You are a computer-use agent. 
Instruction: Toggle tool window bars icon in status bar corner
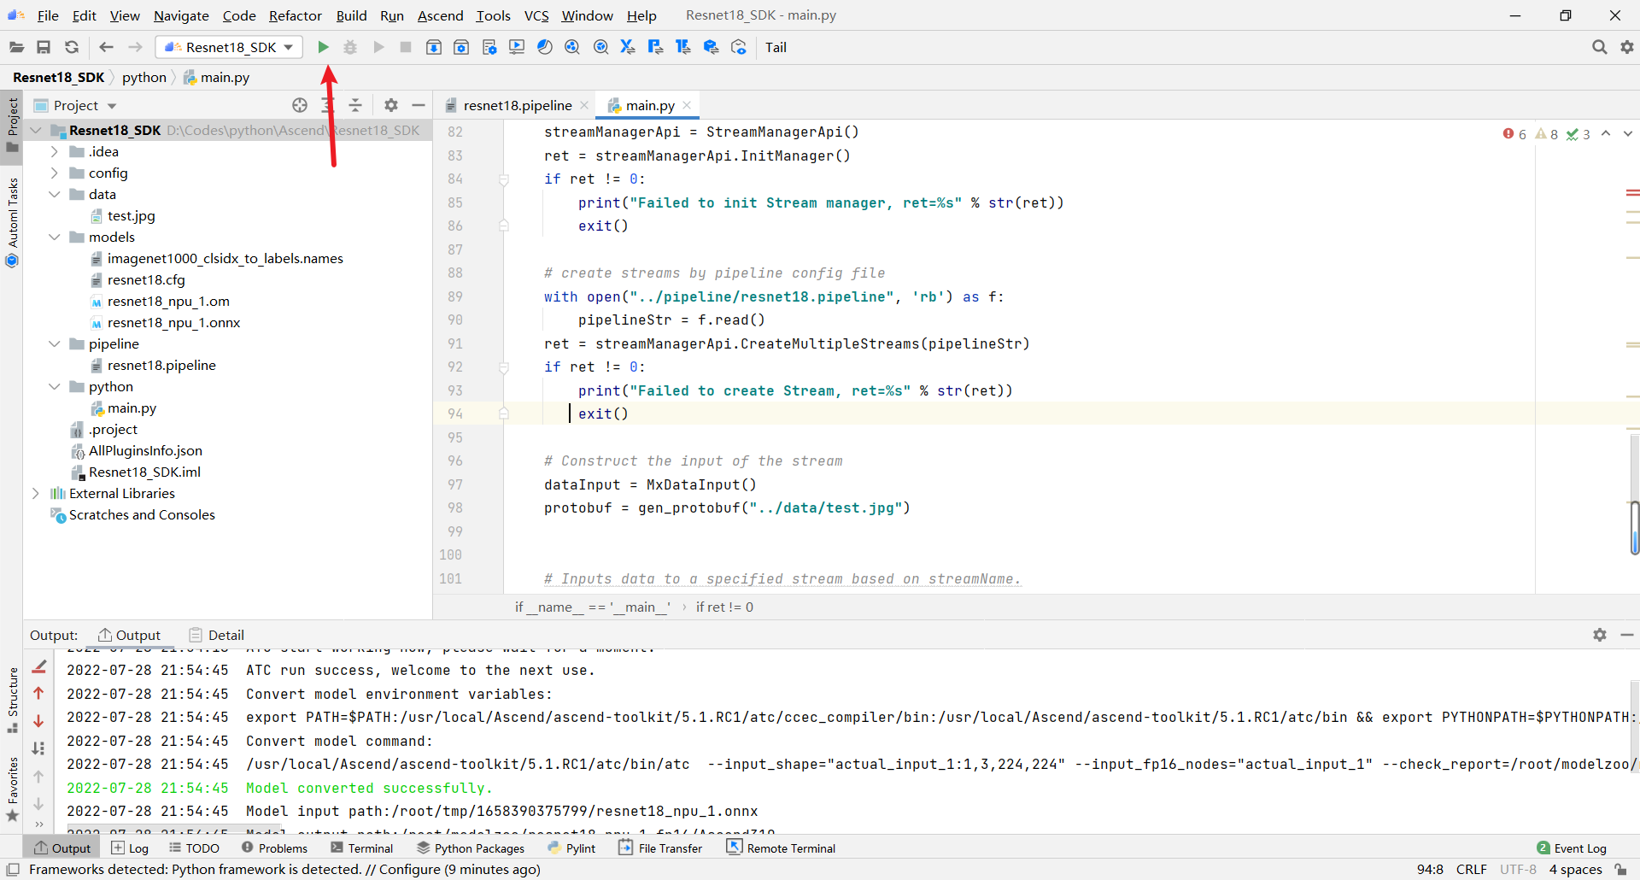point(13,870)
